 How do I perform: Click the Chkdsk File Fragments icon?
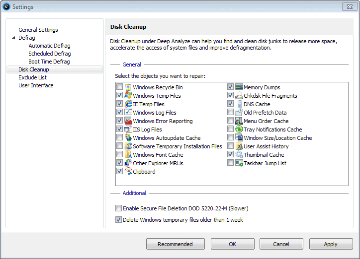coord(239,95)
